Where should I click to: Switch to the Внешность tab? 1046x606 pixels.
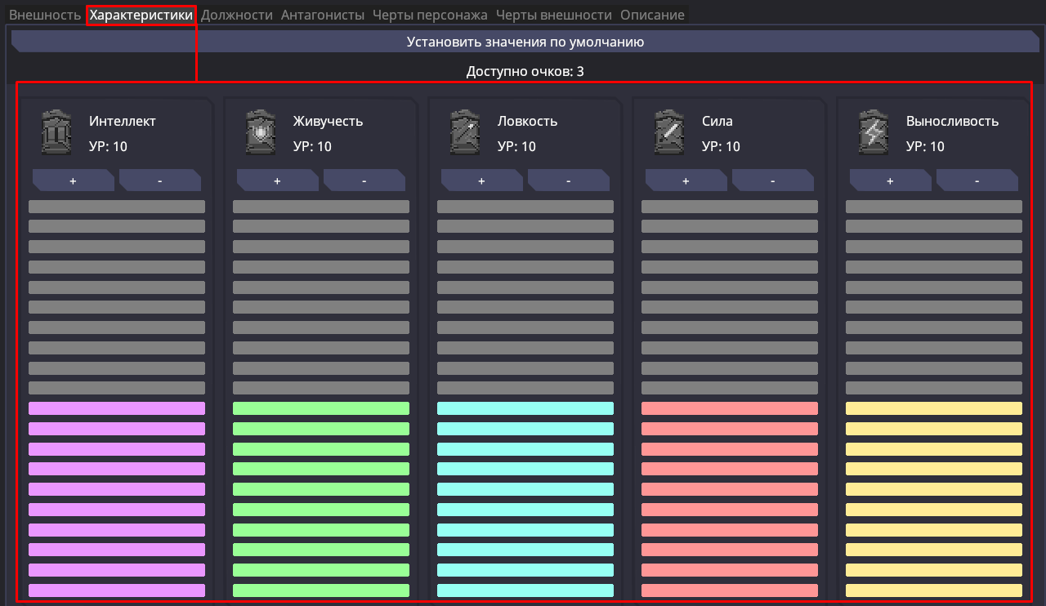(45, 15)
